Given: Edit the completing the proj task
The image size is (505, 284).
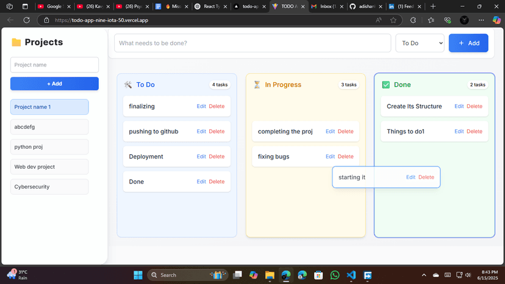Looking at the screenshot, I should (x=330, y=132).
